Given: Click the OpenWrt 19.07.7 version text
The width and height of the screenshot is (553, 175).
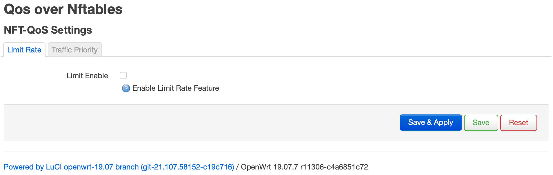Looking at the screenshot, I should [x=269, y=167].
